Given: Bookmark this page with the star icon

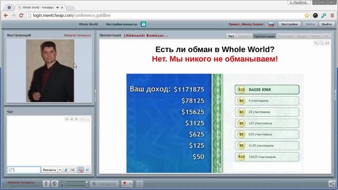Looking at the screenshot, I should (307, 15).
